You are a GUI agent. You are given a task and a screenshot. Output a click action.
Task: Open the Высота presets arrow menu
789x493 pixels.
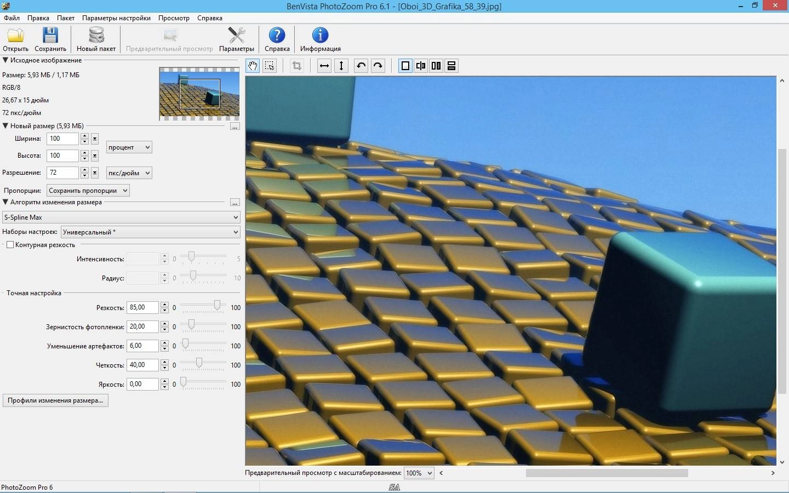point(95,156)
